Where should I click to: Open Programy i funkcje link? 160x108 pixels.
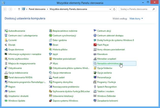106,82
